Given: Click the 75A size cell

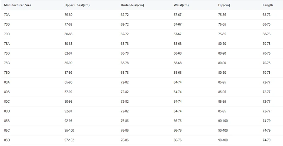Looking at the screenshot, I should click(7, 44).
